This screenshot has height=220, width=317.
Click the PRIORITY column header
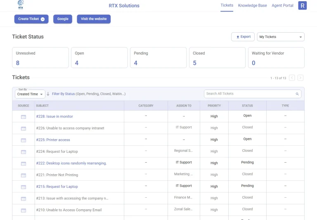point(214,106)
